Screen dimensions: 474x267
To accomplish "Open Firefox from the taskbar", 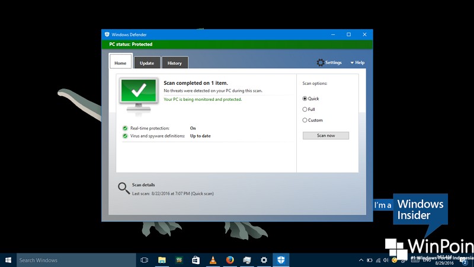I will 230,260.
